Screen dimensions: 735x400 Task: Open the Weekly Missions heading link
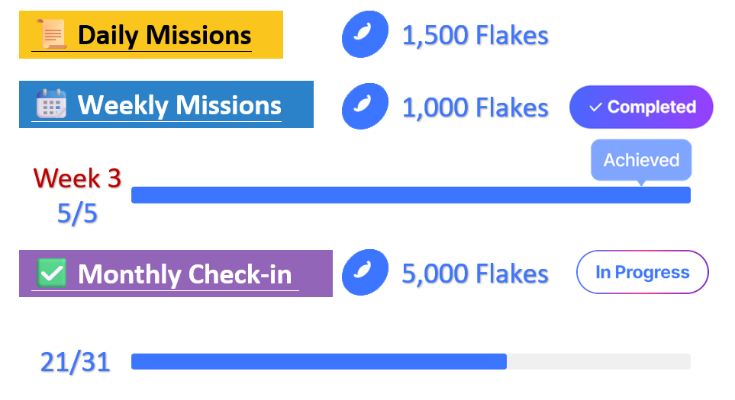(179, 105)
